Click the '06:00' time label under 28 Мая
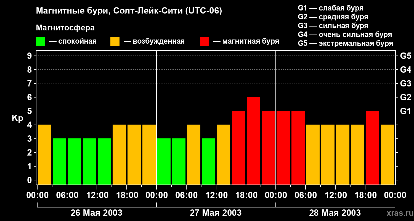 tap(305, 195)
